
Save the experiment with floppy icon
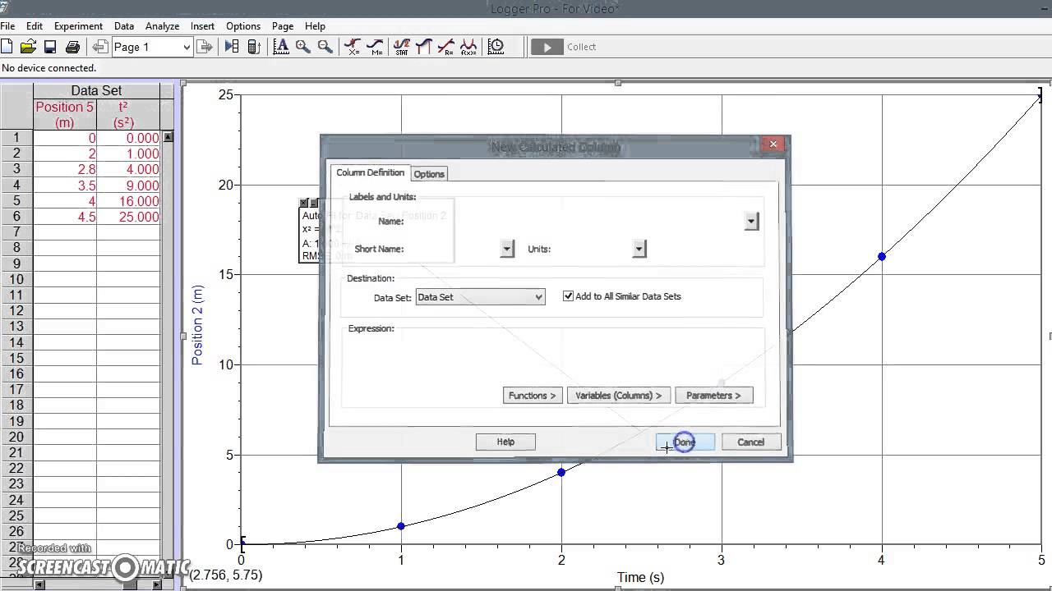coord(50,47)
